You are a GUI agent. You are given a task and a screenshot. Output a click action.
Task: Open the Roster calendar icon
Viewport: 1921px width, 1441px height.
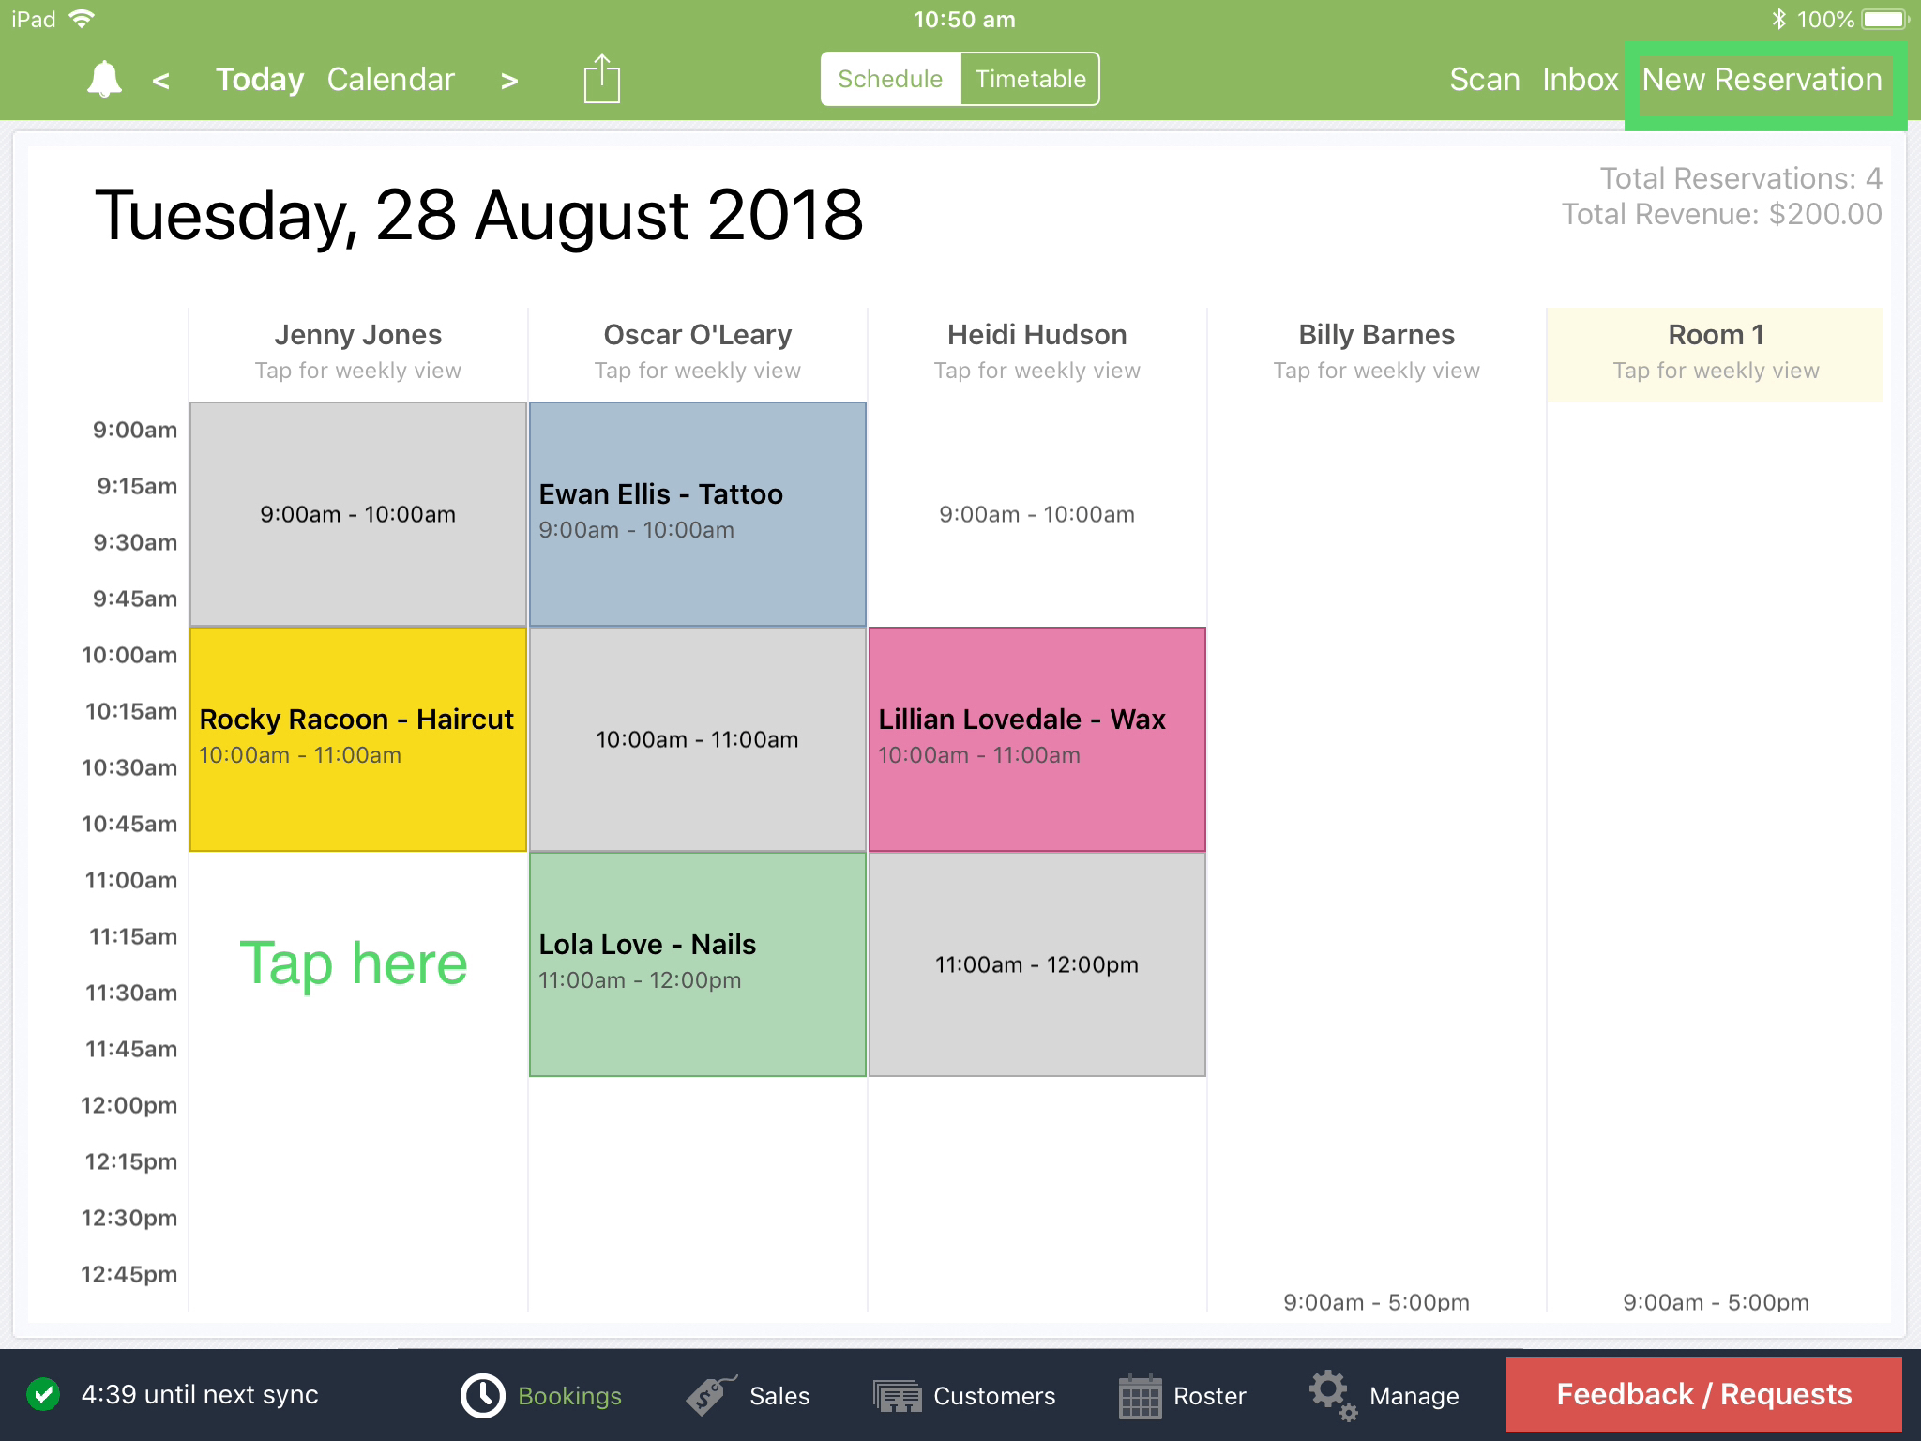coord(1141,1395)
